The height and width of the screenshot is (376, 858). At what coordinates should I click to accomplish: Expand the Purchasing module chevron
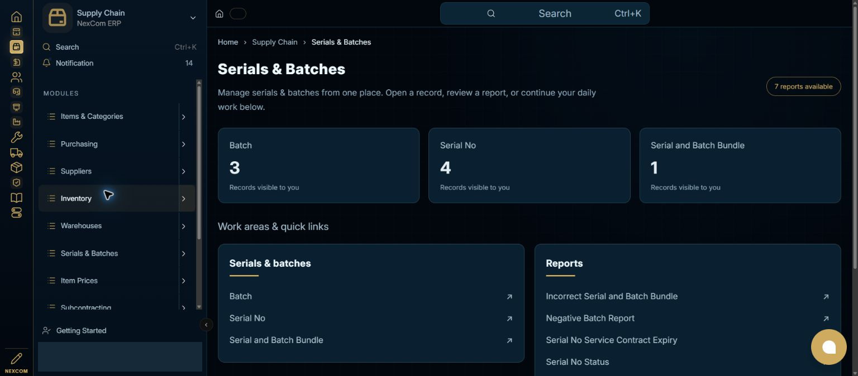point(183,144)
